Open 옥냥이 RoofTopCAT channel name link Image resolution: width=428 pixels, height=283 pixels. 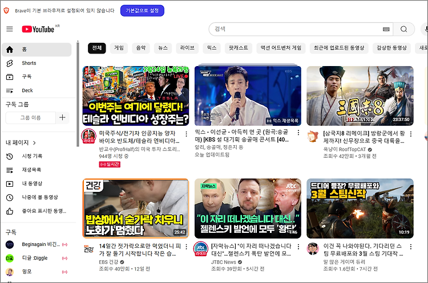point(345,150)
